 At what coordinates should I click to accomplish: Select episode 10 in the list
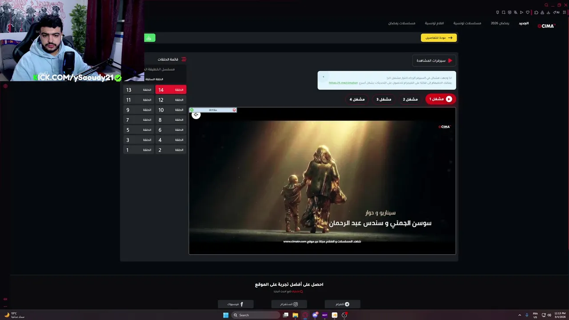coord(171,110)
